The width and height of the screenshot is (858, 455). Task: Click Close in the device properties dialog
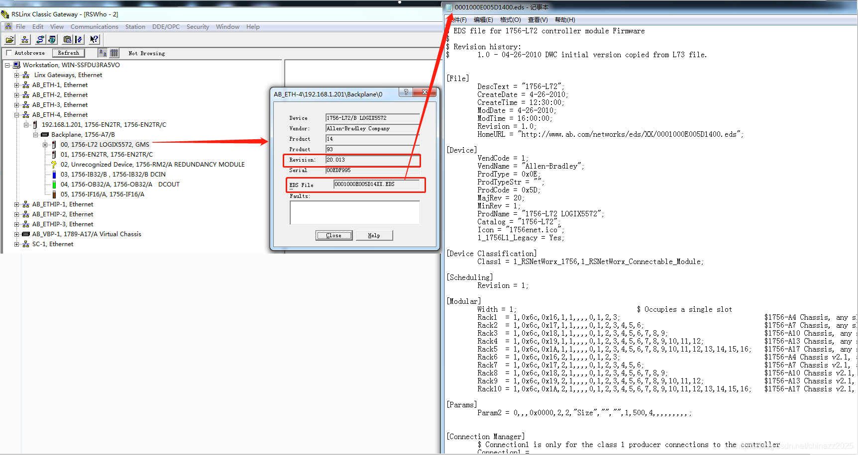(334, 235)
